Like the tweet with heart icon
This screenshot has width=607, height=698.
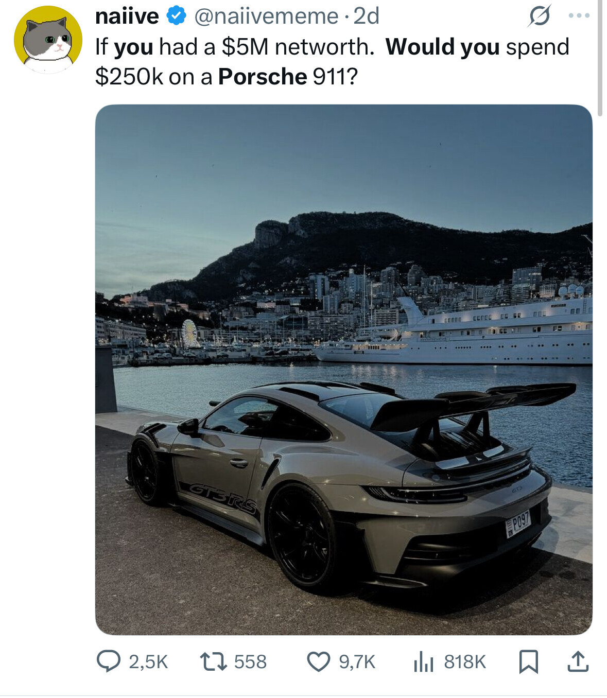pyautogui.click(x=319, y=661)
